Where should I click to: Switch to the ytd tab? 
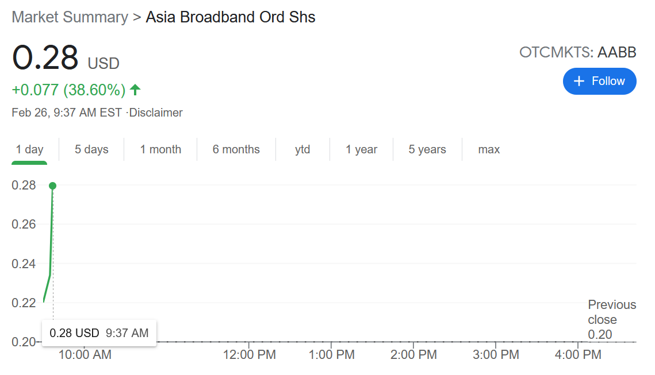tap(302, 149)
